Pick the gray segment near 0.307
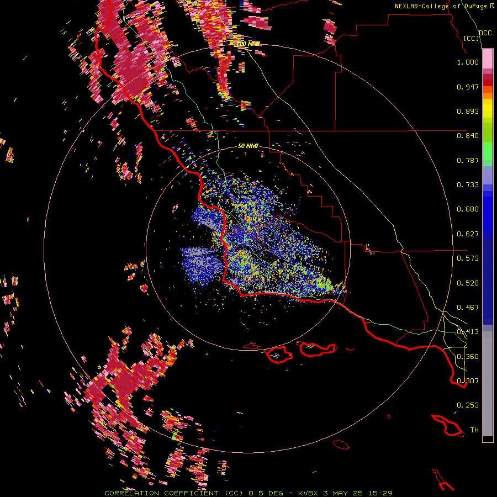497x497 pixels. point(488,384)
